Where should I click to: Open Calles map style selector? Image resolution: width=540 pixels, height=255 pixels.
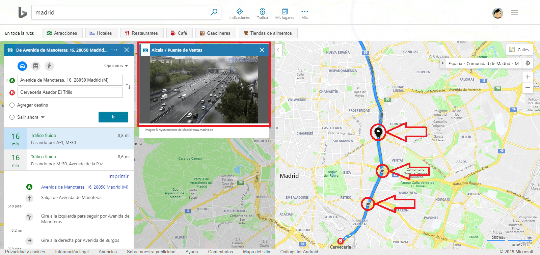click(519, 50)
